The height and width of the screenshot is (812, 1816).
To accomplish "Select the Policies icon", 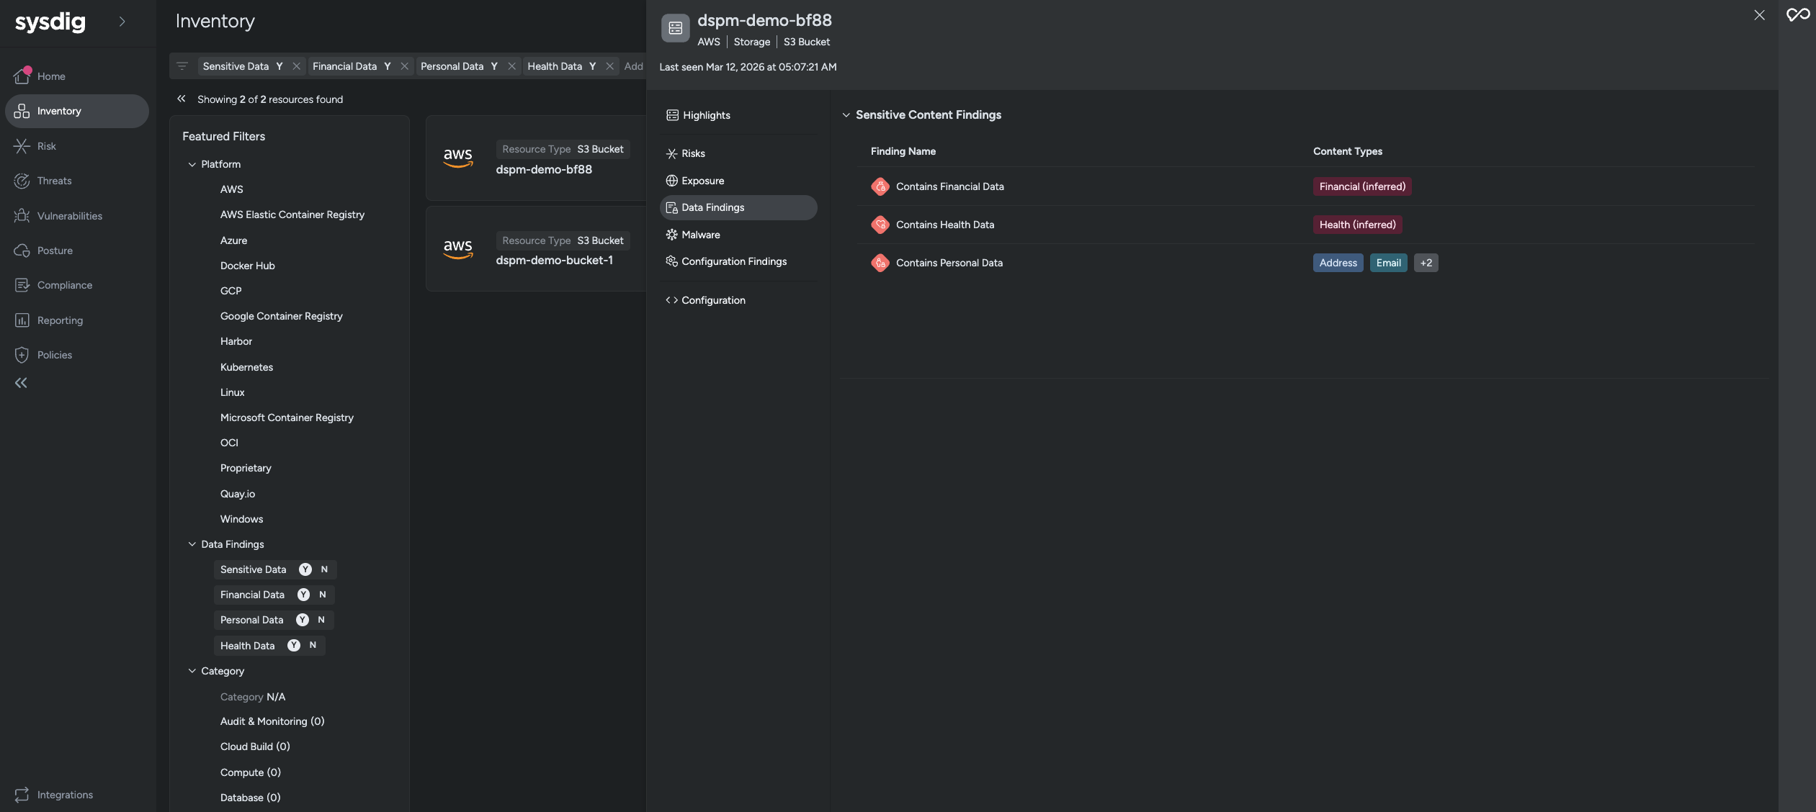I will tap(22, 354).
